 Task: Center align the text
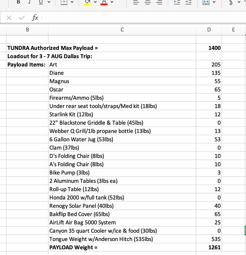tap(147, 2)
